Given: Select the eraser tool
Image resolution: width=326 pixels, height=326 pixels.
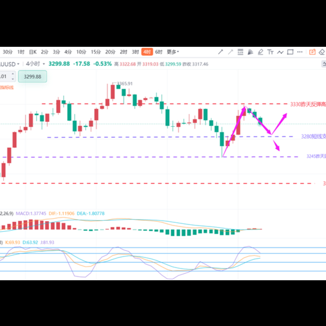Looking at the screenshot, I should (322, 52).
